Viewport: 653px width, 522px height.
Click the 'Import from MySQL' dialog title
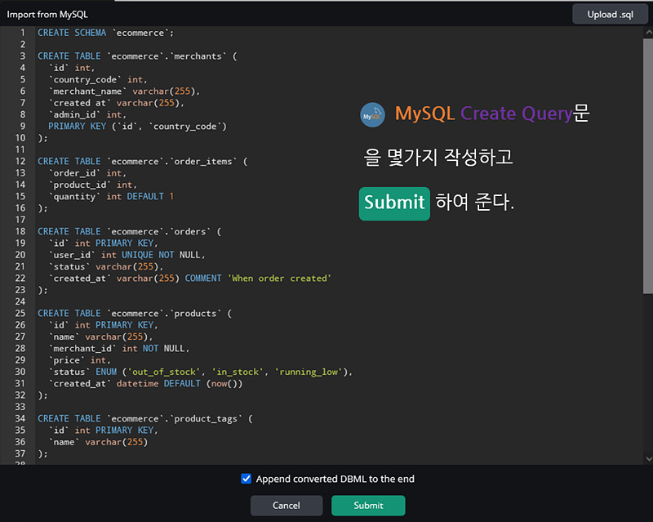(x=47, y=14)
